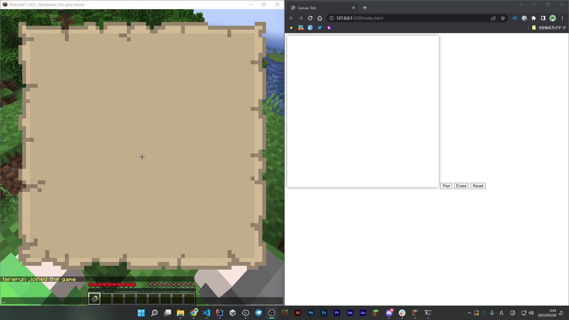This screenshot has width=569, height=320.
Task: Open clock showing 2:43 2022/05/28
Action: point(547,313)
